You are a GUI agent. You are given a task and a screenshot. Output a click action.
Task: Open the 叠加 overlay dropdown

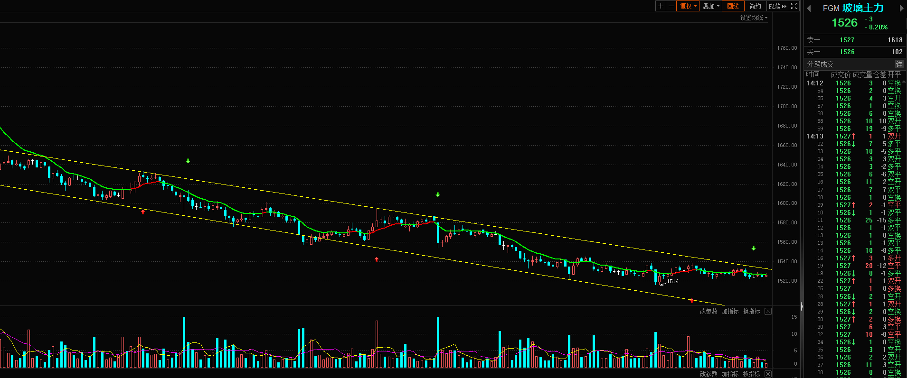(x=710, y=6)
